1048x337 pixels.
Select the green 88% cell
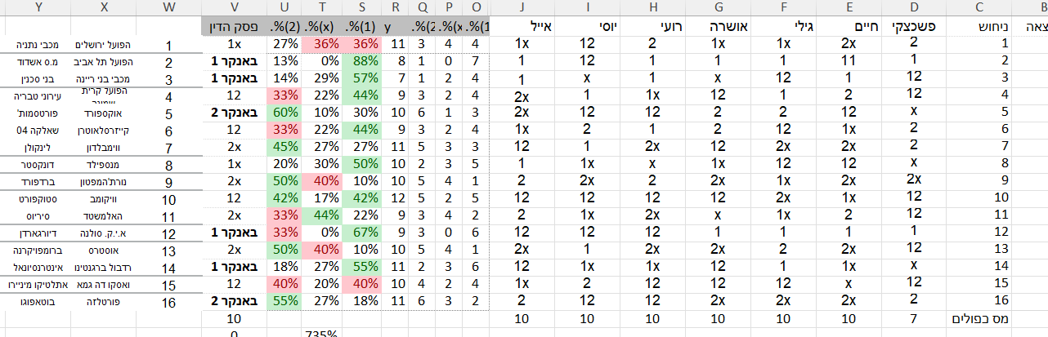362,61
